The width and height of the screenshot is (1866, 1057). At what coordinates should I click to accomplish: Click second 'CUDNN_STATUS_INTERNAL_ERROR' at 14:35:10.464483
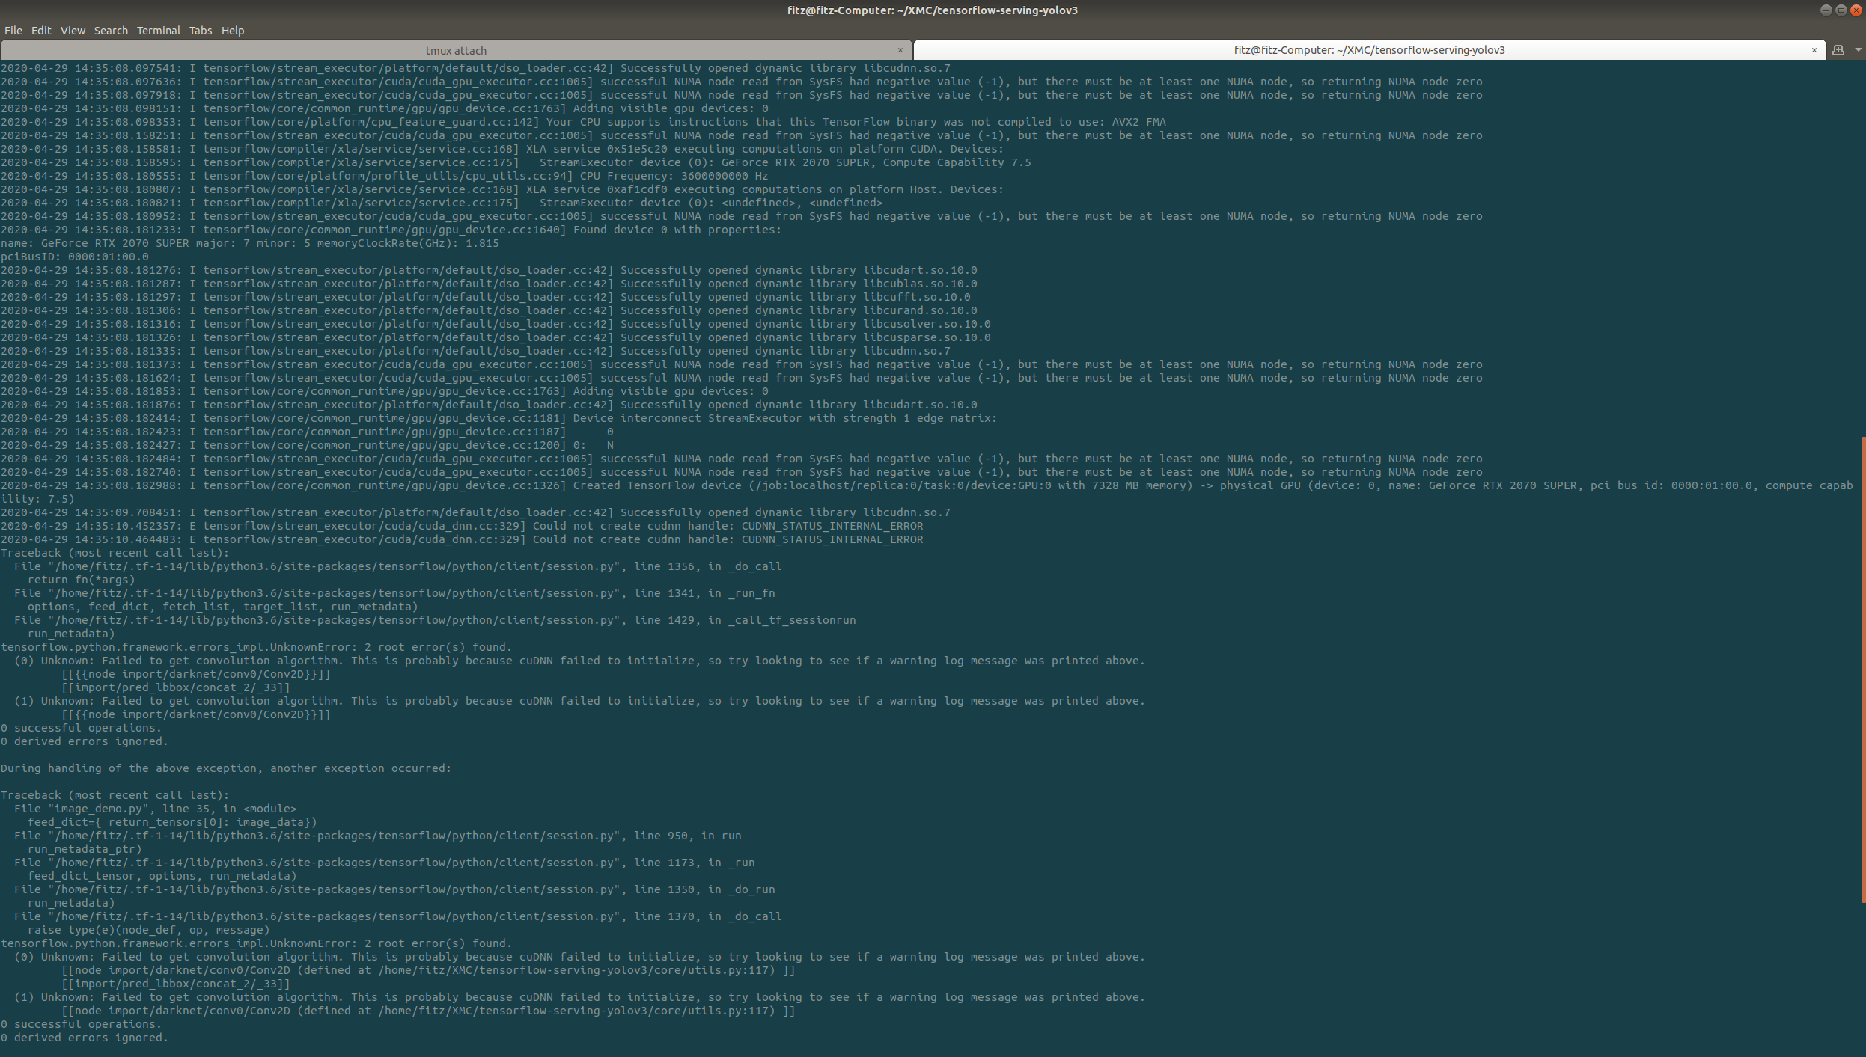tap(832, 539)
